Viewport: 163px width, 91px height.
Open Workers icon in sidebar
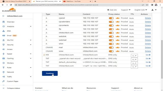coord(4,63)
